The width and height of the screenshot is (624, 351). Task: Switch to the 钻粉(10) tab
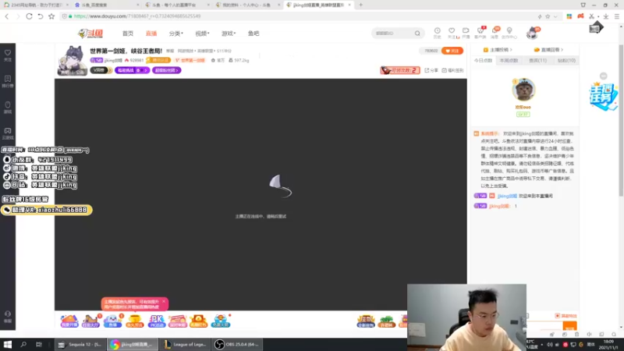click(566, 61)
